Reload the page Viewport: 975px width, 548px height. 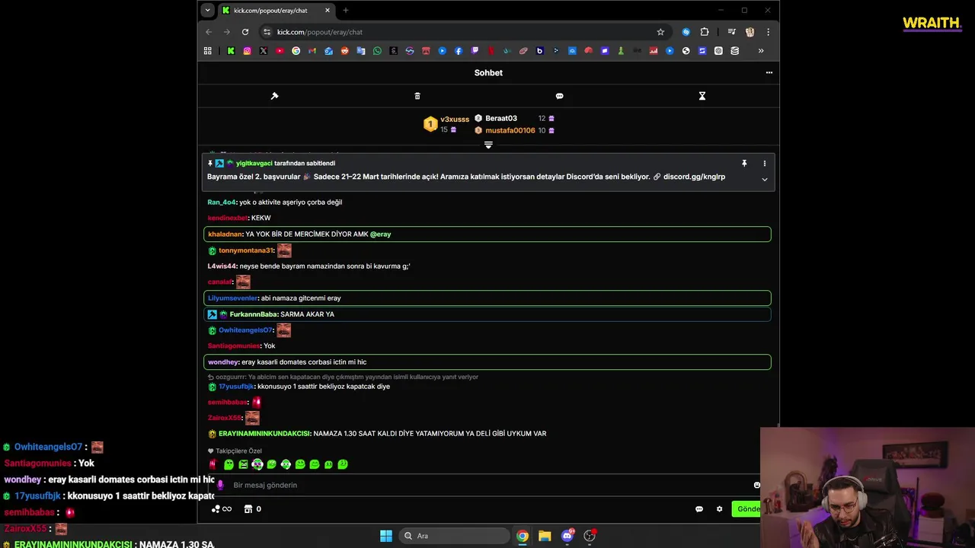coord(245,32)
